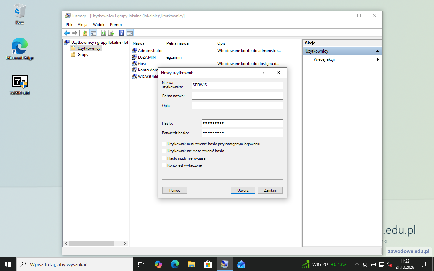Open Help with the blue question-mark toolbar icon
The height and width of the screenshot is (271, 434).
(x=121, y=33)
